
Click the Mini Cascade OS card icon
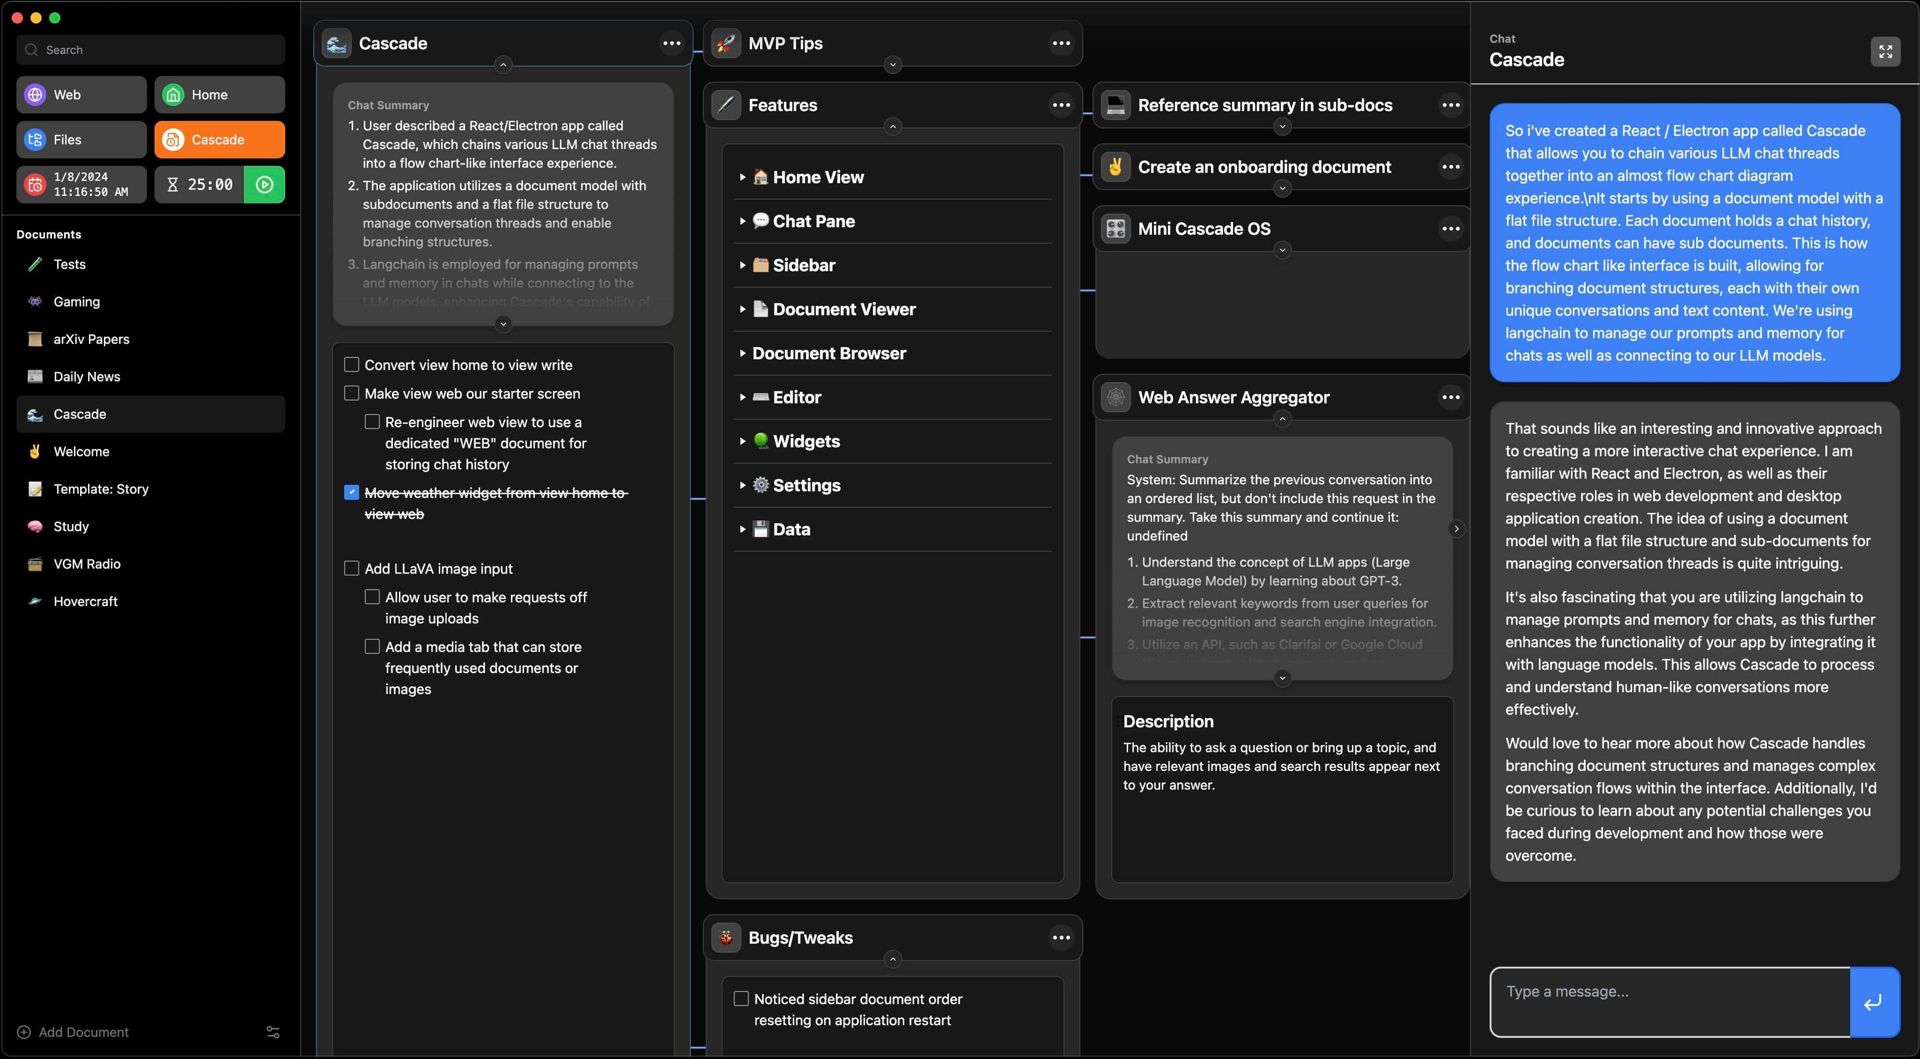click(x=1116, y=229)
